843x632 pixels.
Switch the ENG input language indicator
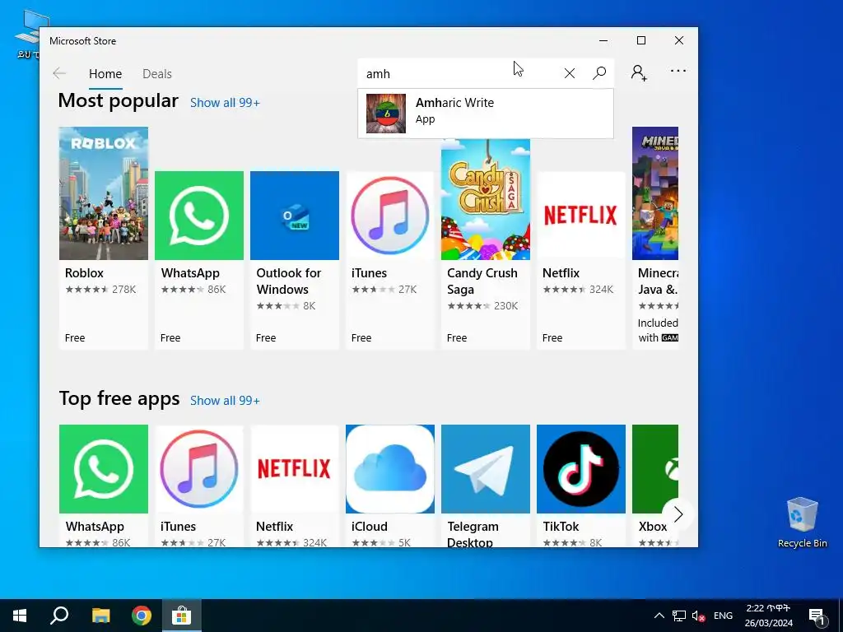click(723, 616)
